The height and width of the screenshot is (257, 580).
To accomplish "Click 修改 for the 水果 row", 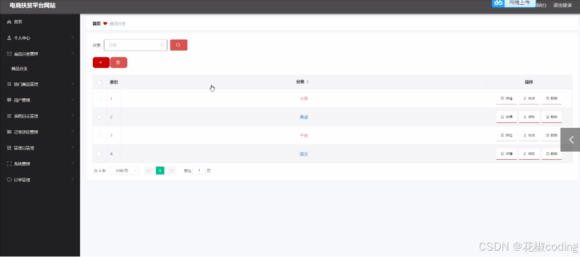I will click(529, 98).
